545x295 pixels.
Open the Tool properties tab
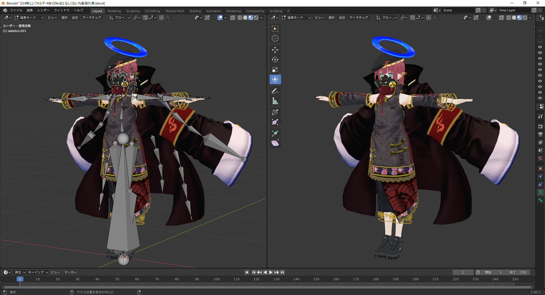[x=540, y=116]
